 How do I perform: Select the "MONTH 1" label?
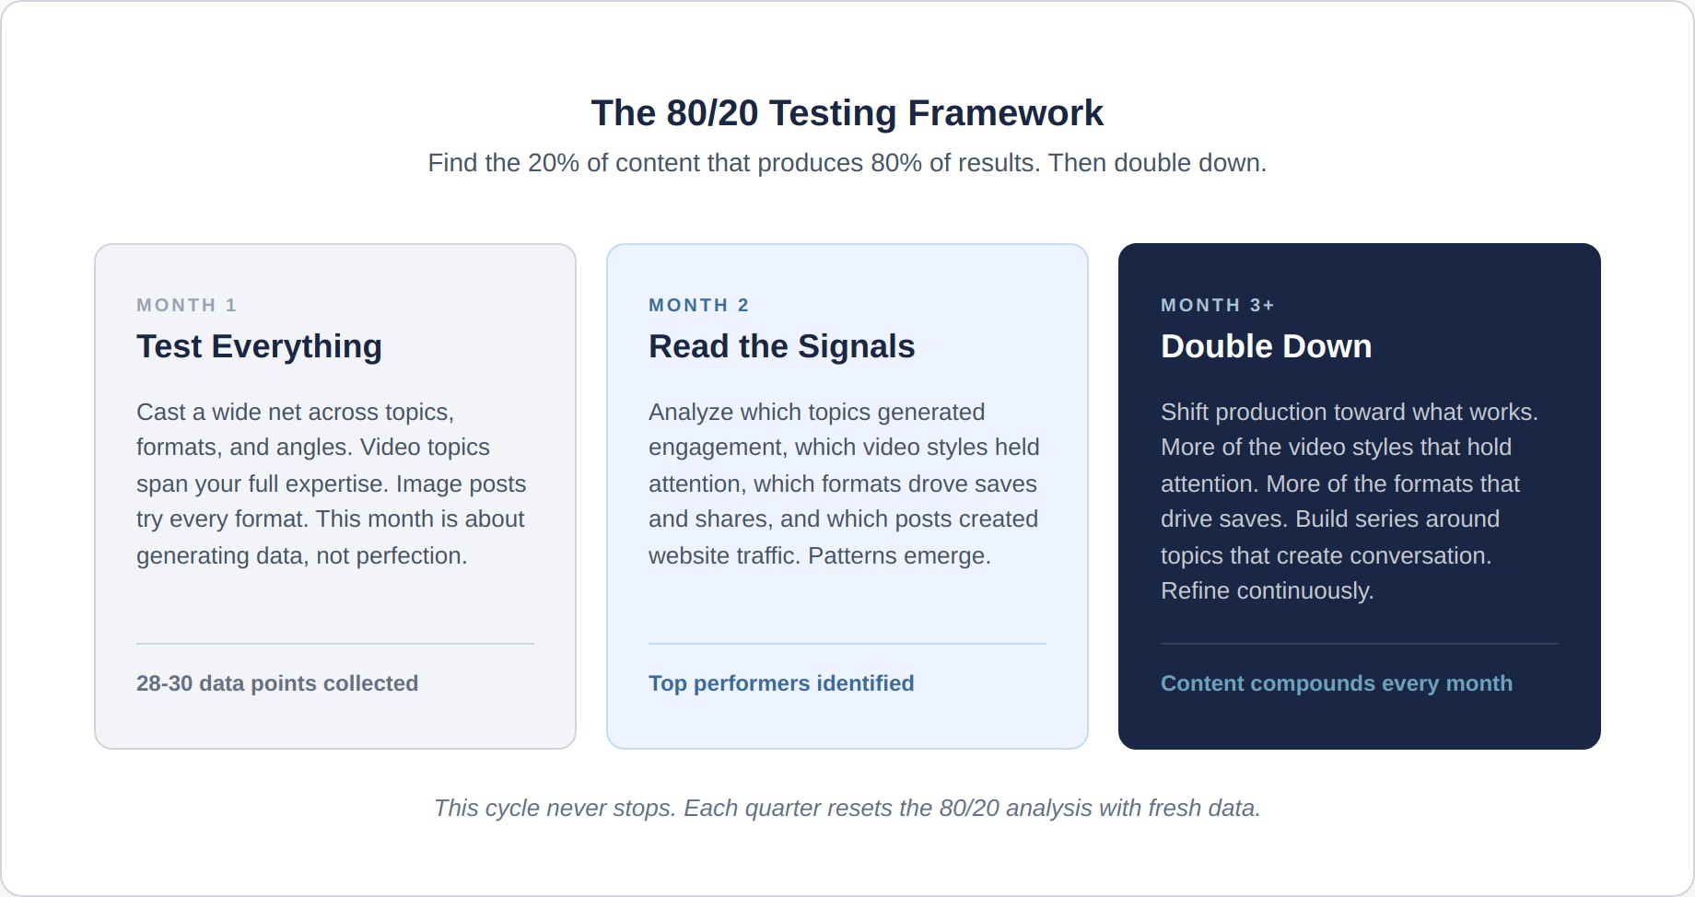pyautogui.click(x=187, y=305)
